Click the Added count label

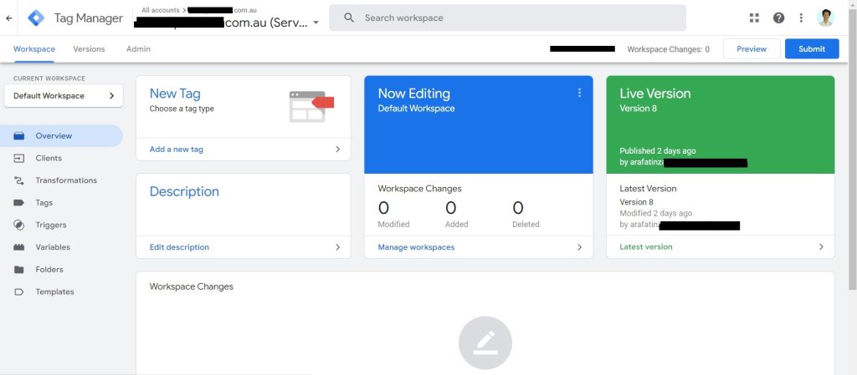[456, 225]
